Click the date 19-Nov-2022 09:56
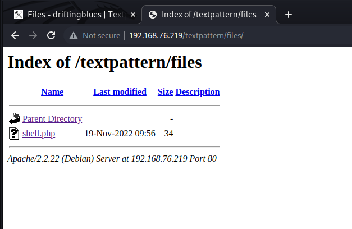 pyautogui.click(x=120, y=134)
